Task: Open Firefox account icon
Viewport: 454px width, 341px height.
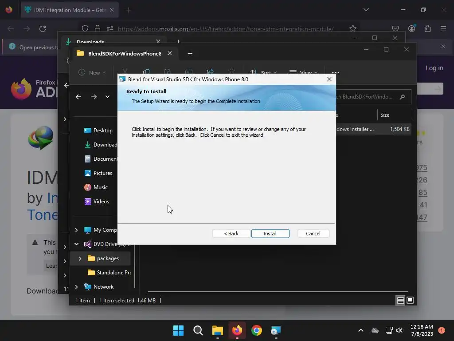Action: coord(411,28)
